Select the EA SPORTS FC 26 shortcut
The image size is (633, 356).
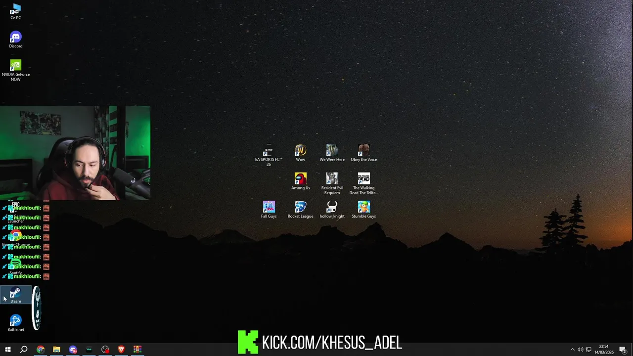269,155
